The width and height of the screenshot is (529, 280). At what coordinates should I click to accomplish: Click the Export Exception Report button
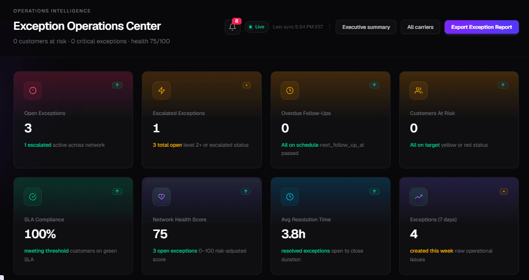[x=481, y=27]
